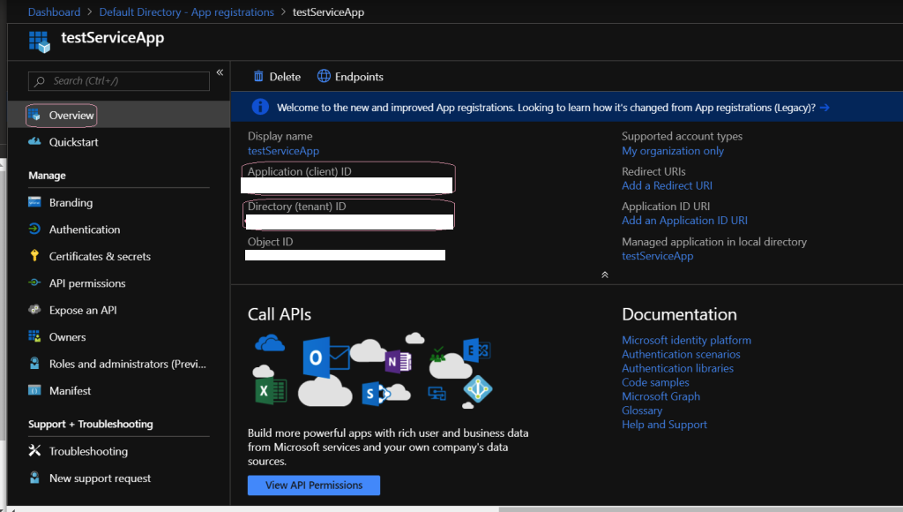The height and width of the screenshot is (512, 903).
Task: Click the Certificates & secrets key icon
Action: (35, 257)
